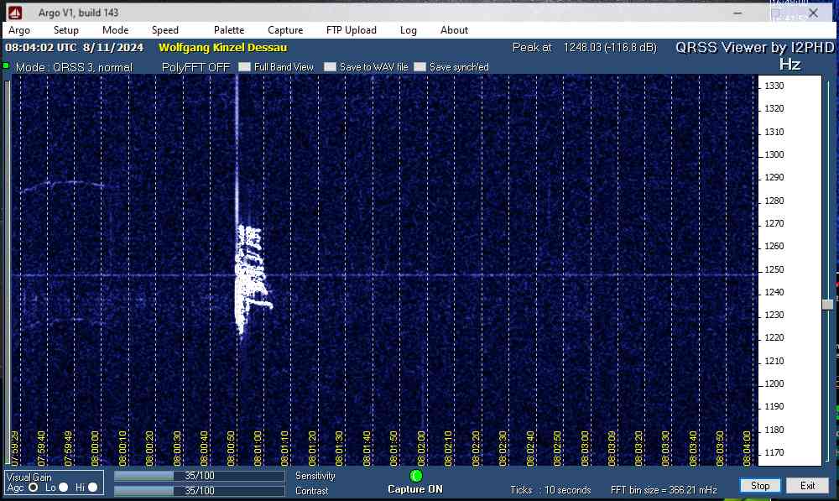Select the Hi visual gain radio button
This screenshot has height=501, width=839.
coord(92,488)
